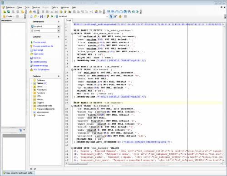Click the first icon on the top toolbar row
Screen dimensions: 227x176
[x=4, y=12]
